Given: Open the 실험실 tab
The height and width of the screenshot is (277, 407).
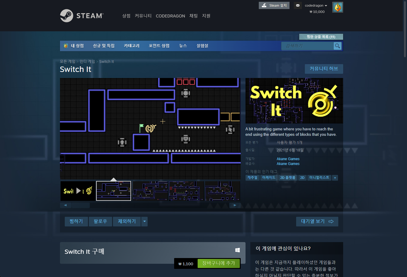Looking at the screenshot, I should [202, 46].
